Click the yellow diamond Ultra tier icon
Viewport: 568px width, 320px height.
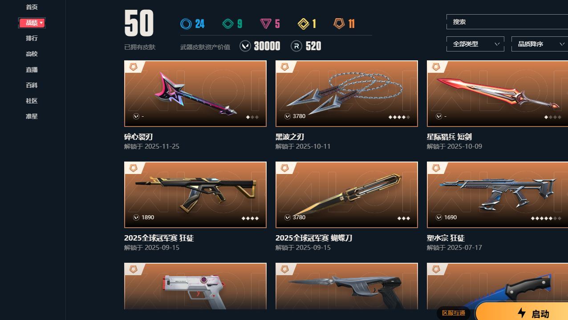304,24
